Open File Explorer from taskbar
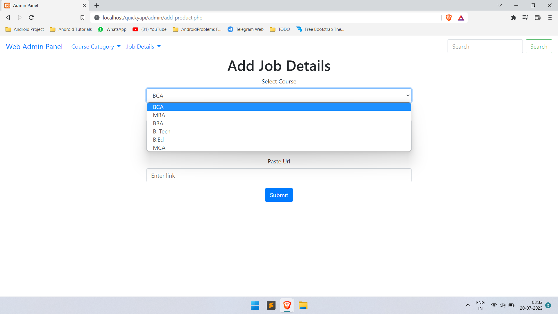Screen dimensions: 558x314 [x=303, y=305]
